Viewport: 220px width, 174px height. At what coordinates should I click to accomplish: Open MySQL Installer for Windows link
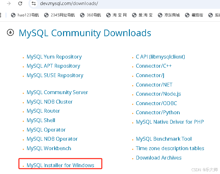[60, 165]
